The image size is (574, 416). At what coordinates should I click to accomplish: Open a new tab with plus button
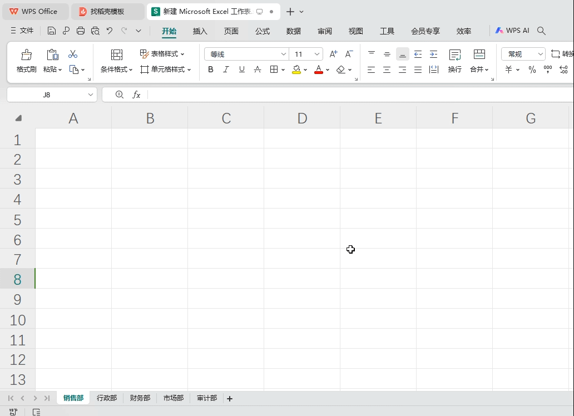[290, 12]
